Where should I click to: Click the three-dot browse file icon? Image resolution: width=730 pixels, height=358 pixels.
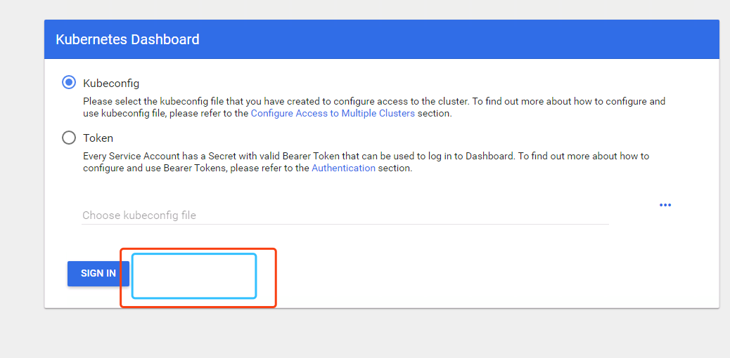pos(665,205)
